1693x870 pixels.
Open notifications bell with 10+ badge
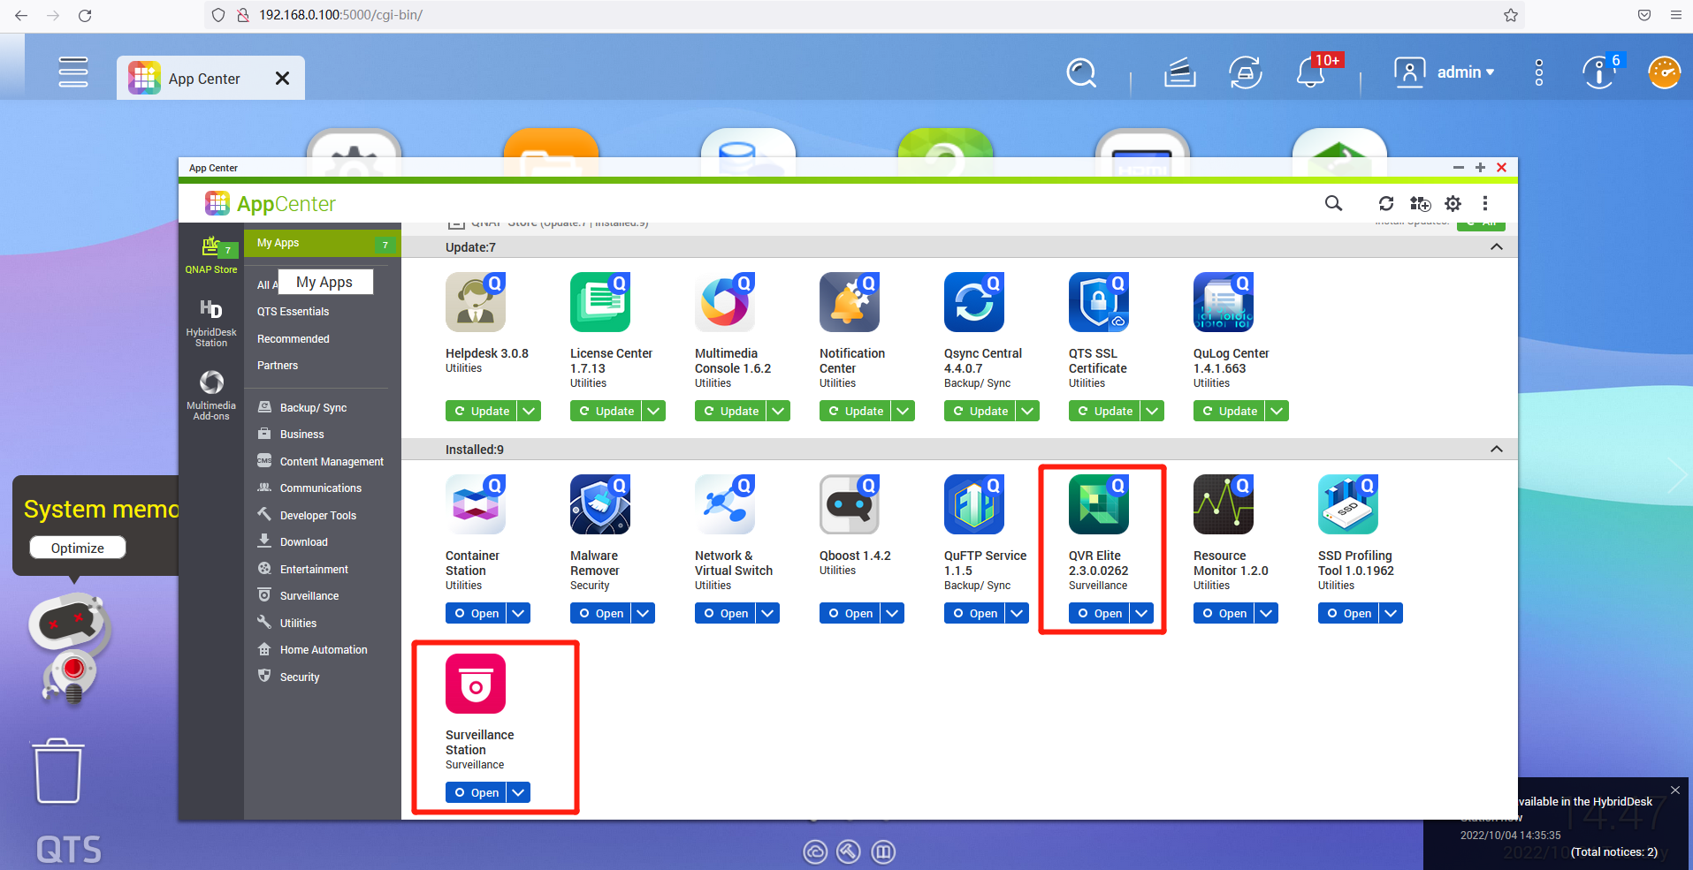point(1312,72)
